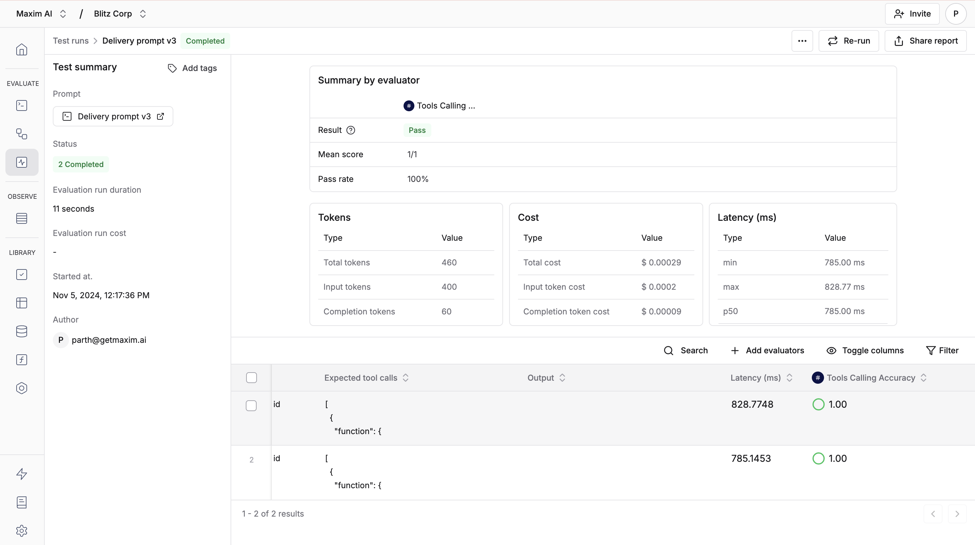The image size is (975, 545).
Task: Sort by Tools Calling Accuracy column
Action: 924,378
